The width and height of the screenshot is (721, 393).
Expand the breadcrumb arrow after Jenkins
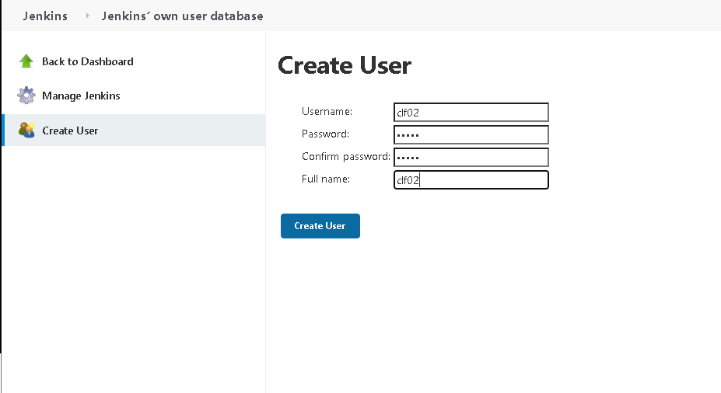pos(87,16)
